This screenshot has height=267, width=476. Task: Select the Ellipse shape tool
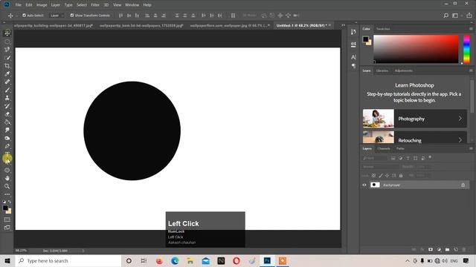point(7,170)
